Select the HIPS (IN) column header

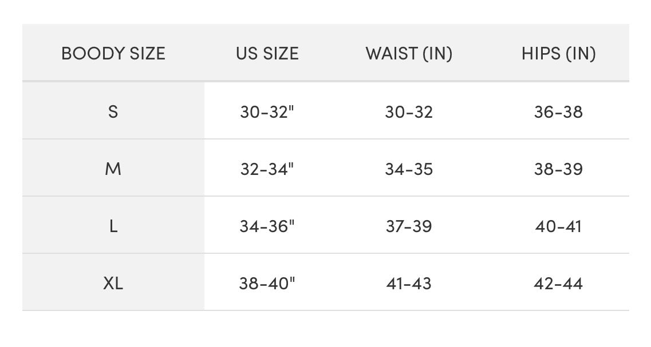(558, 54)
